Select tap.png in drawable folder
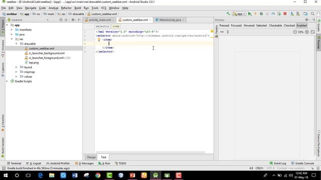Screen dimensions: 321x180 point(34,62)
